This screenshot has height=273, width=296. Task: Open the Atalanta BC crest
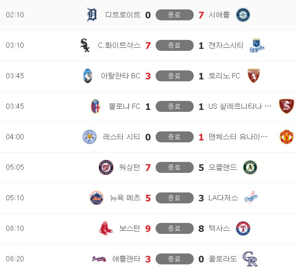pos(88,76)
